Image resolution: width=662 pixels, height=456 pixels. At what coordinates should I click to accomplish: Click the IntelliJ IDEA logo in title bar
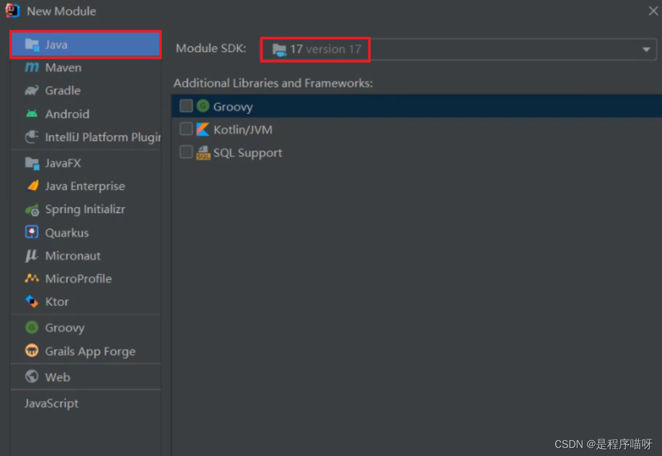pos(12,10)
